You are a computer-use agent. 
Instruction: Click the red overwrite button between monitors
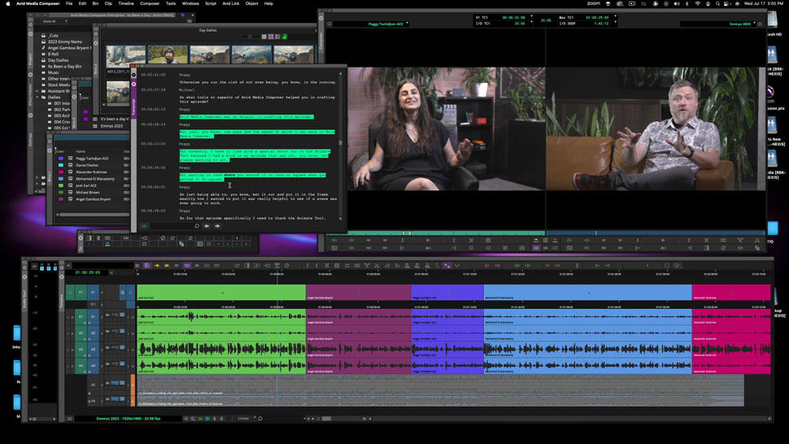point(555,241)
